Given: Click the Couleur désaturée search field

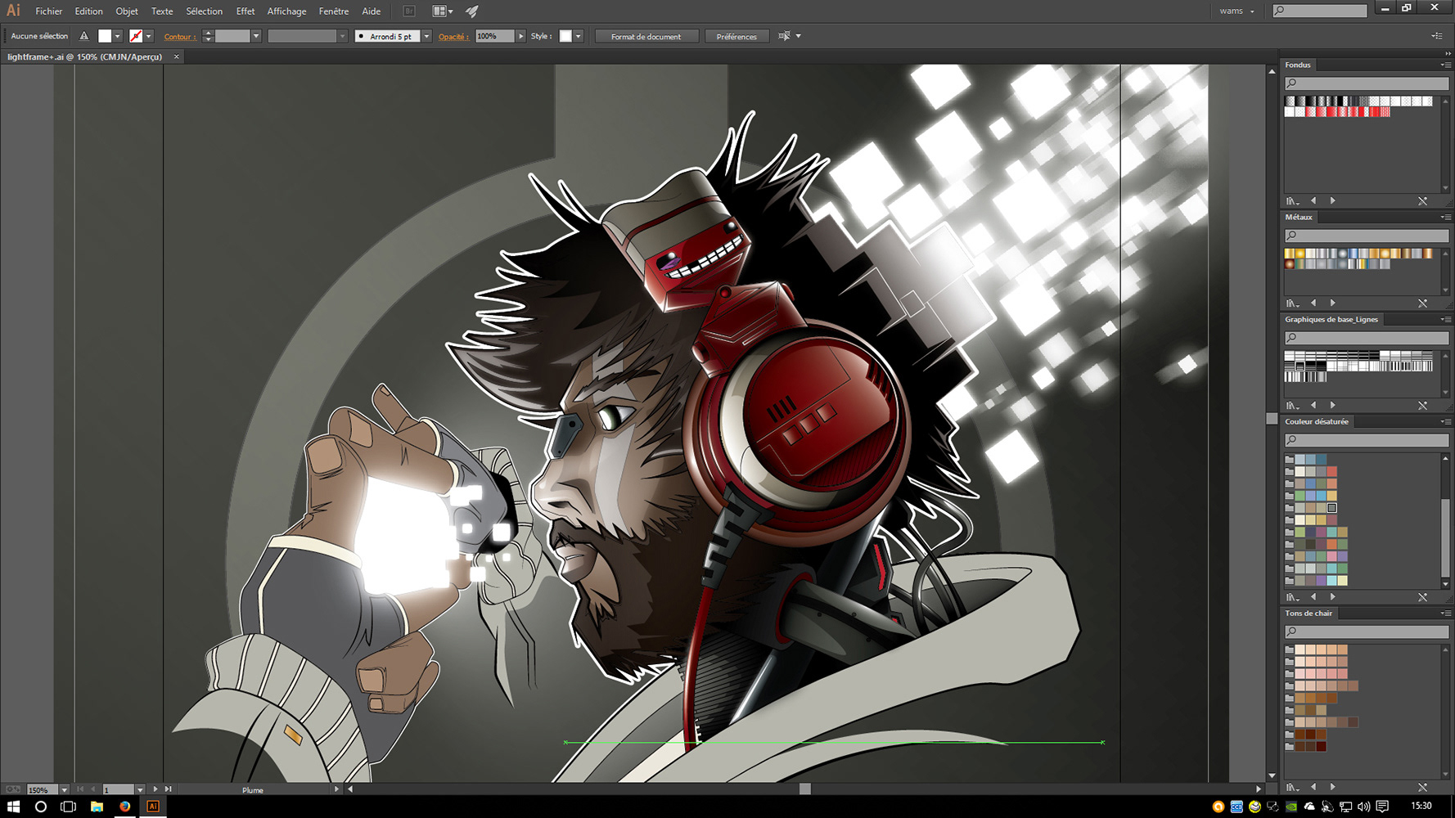Looking at the screenshot, I should click(x=1366, y=440).
